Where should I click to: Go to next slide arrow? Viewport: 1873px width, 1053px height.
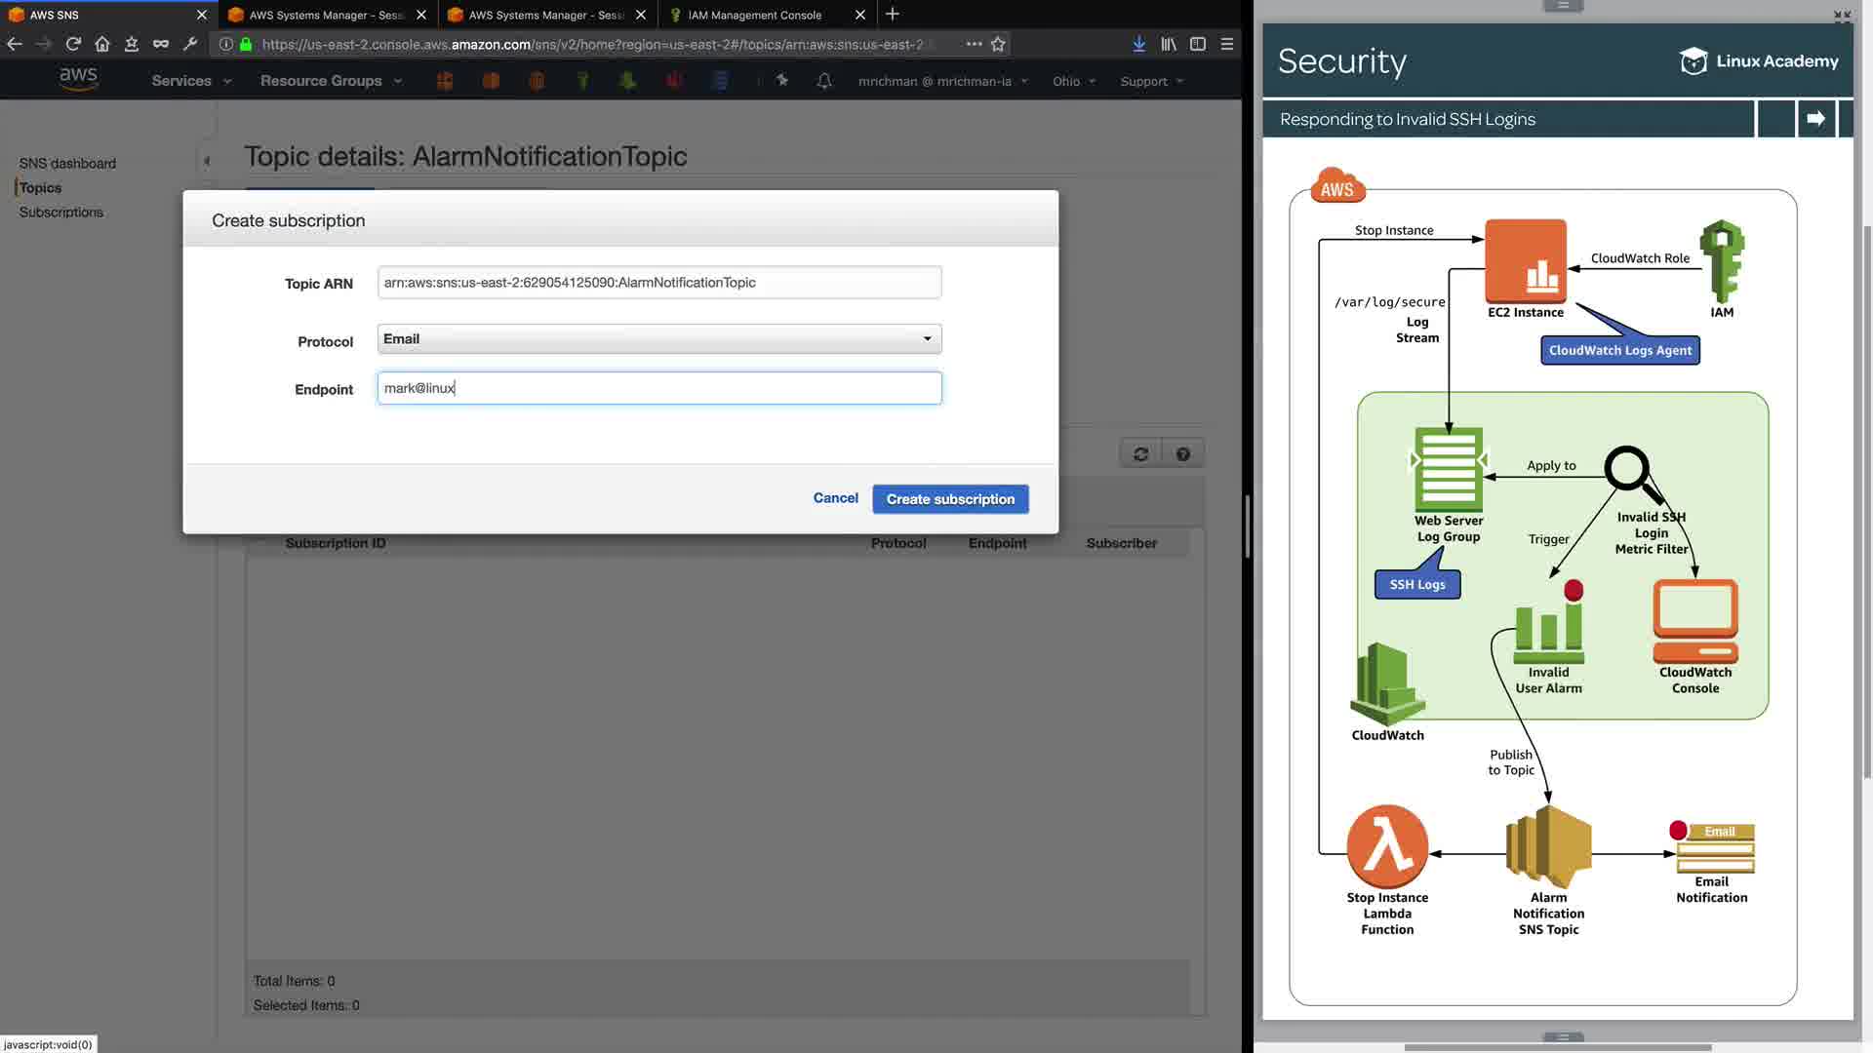(x=1815, y=119)
